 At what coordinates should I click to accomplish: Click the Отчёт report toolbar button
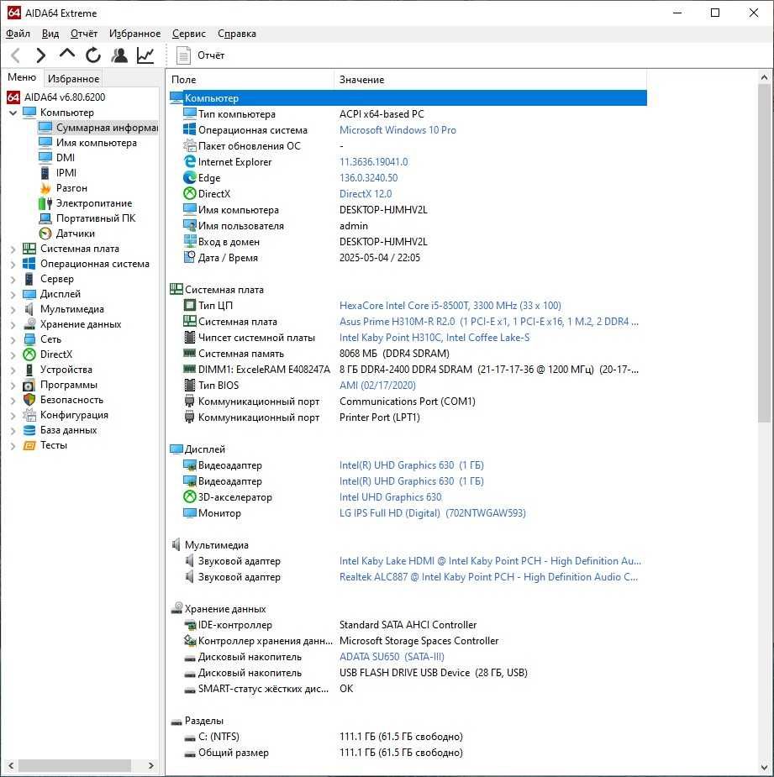(200, 55)
